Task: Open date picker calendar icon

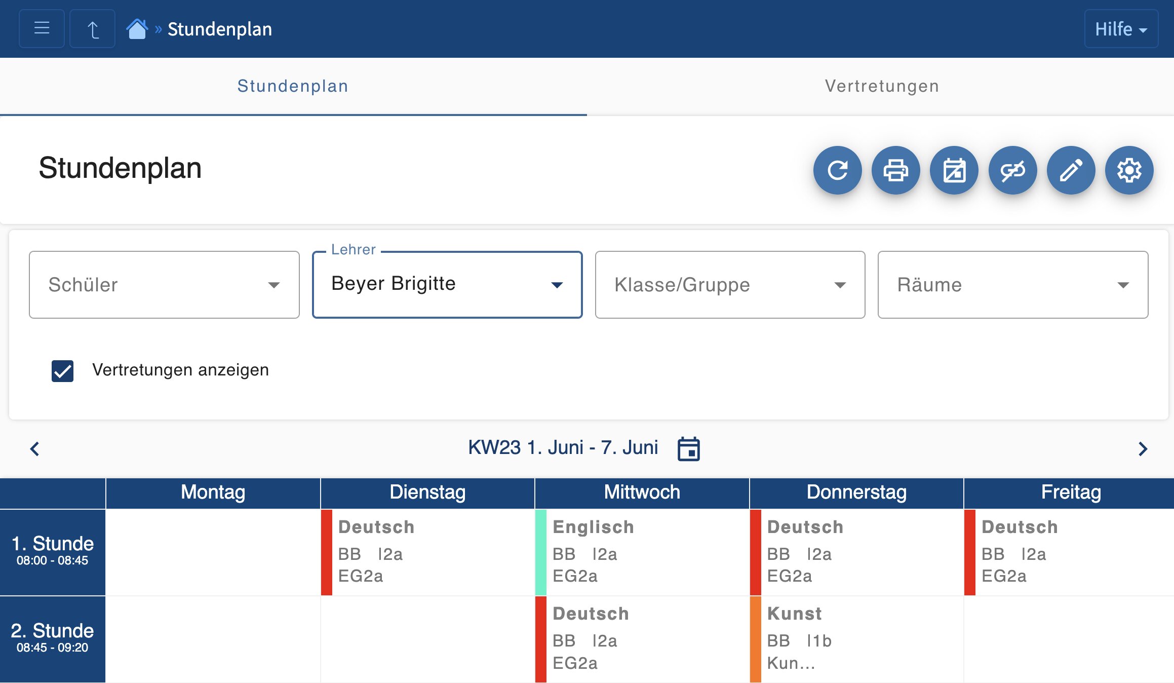Action: pyautogui.click(x=689, y=449)
